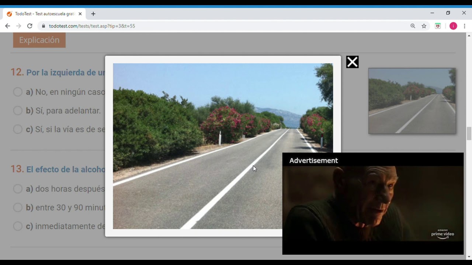Click the scrollbar up arrow
The height and width of the screenshot is (265, 472).
(469, 35)
